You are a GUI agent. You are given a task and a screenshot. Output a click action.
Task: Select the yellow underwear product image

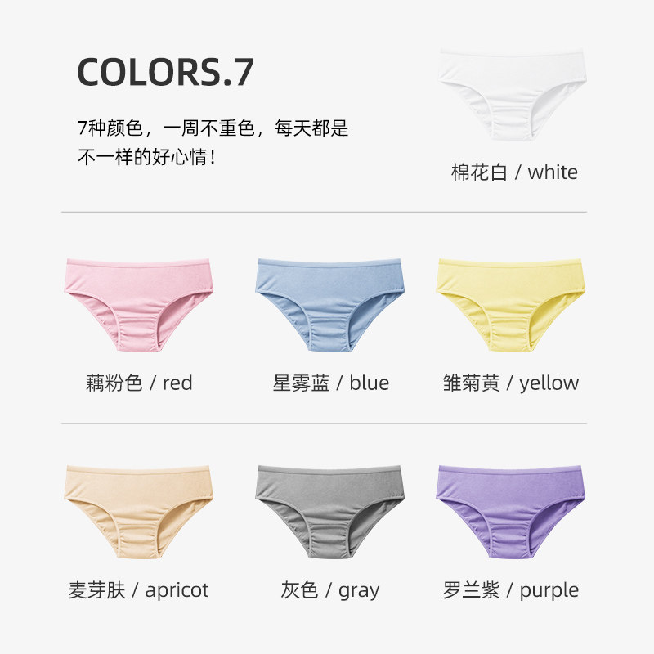coord(510,305)
